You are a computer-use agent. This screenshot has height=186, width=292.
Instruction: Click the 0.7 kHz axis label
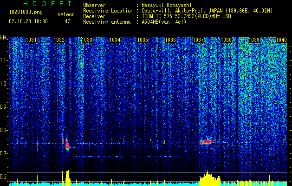4,153
